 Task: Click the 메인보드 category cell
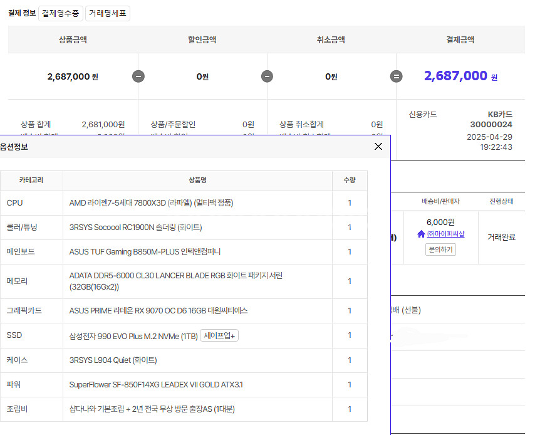(31, 252)
